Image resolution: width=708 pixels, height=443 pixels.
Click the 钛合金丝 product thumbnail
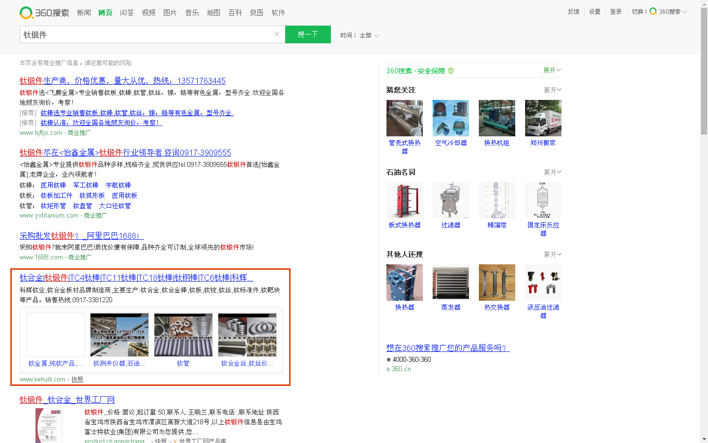point(247,335)
